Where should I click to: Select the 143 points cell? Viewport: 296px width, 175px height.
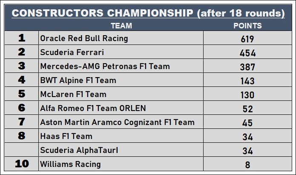click(x=247, y=80)
